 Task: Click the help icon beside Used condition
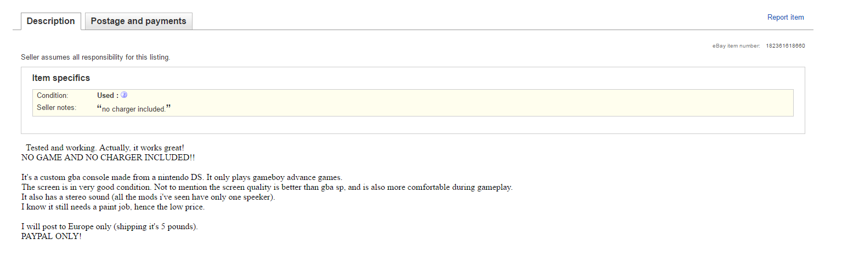point(124,95)
